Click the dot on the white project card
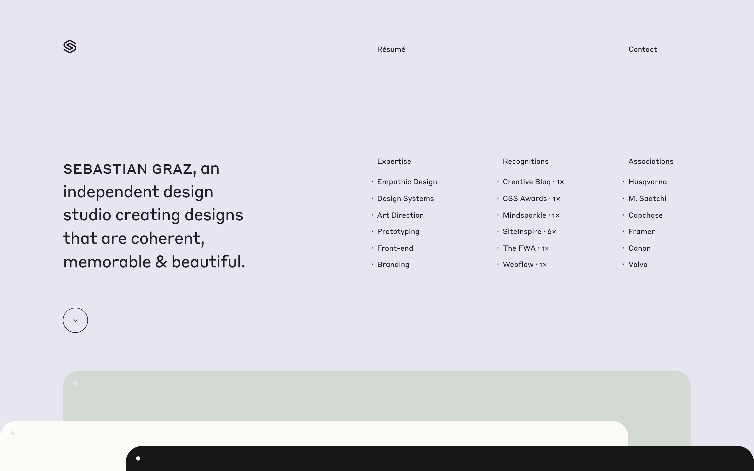Image resolution: width=754 pixels, height=471 pixels. tap(13, 433)
